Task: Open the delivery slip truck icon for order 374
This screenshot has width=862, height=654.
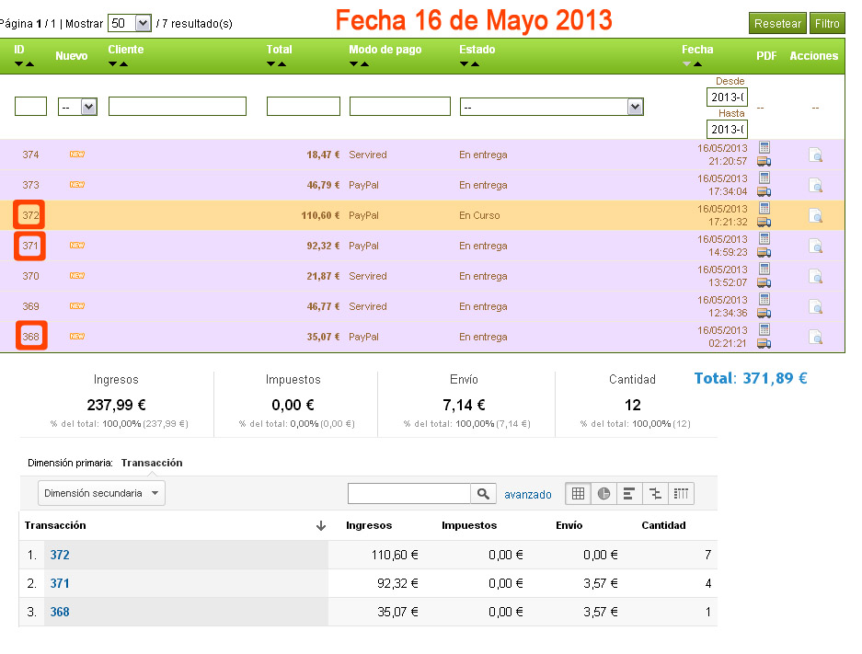Action: (x=764, y=161)
